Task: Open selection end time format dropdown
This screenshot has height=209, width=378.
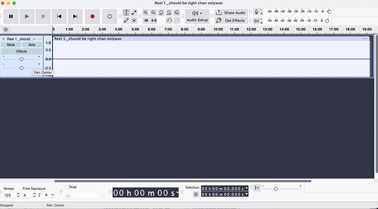Action: pos(247,194)
